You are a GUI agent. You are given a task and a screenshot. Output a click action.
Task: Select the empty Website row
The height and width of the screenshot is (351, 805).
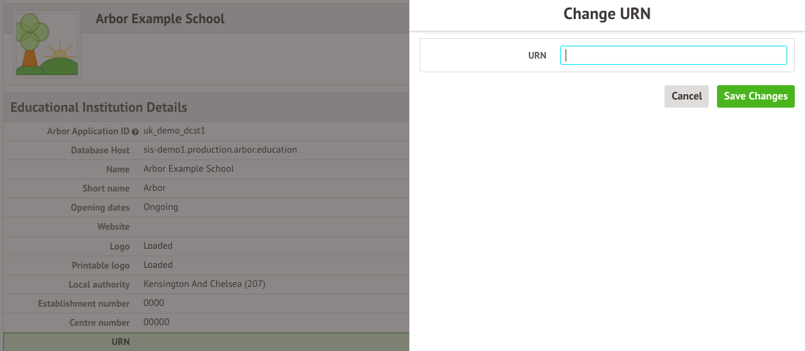pyautogui.click(x=205, y=226)
